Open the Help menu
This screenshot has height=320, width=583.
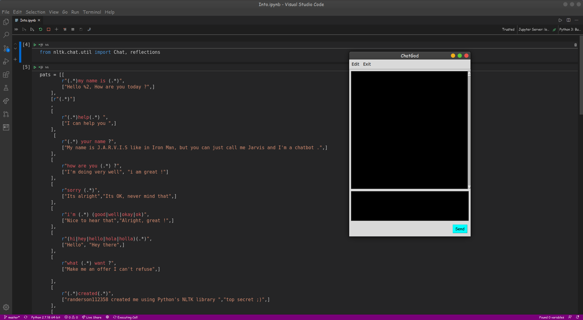click(110, 12)
